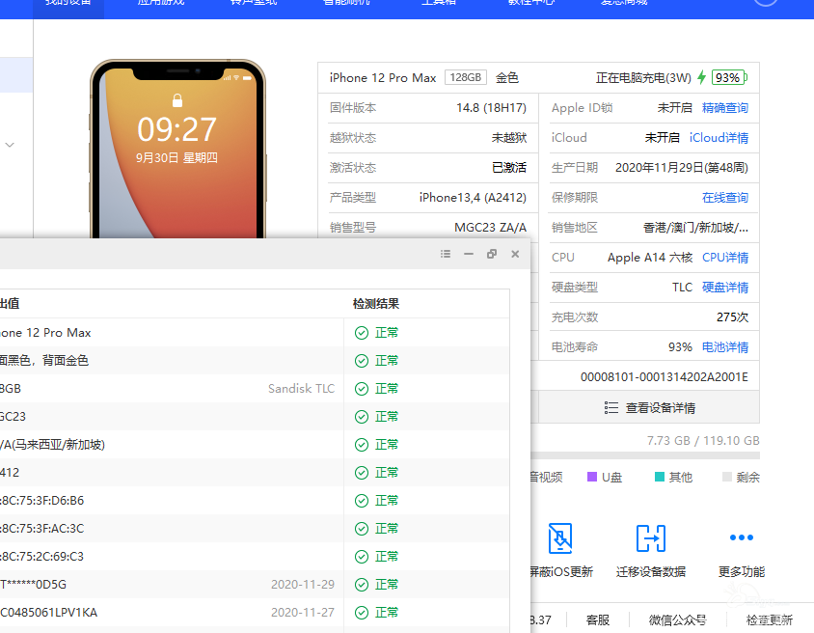This screenshot has height=633, width=814.
Task: Click the green charging lightning bolt icon
Action: (x=702, y=77)
